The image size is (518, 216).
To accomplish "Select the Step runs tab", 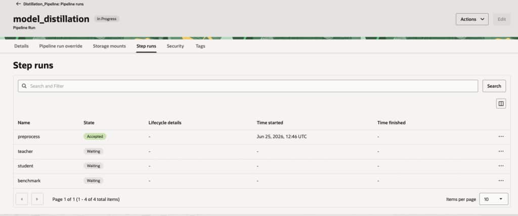I will [x=146, y=46].
